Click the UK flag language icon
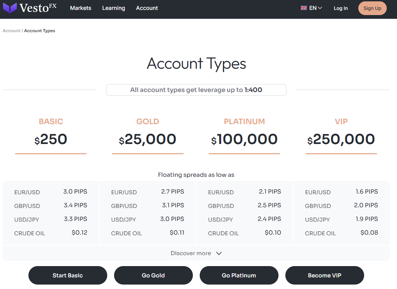This screenshot has height=289, width=397. 303,8
